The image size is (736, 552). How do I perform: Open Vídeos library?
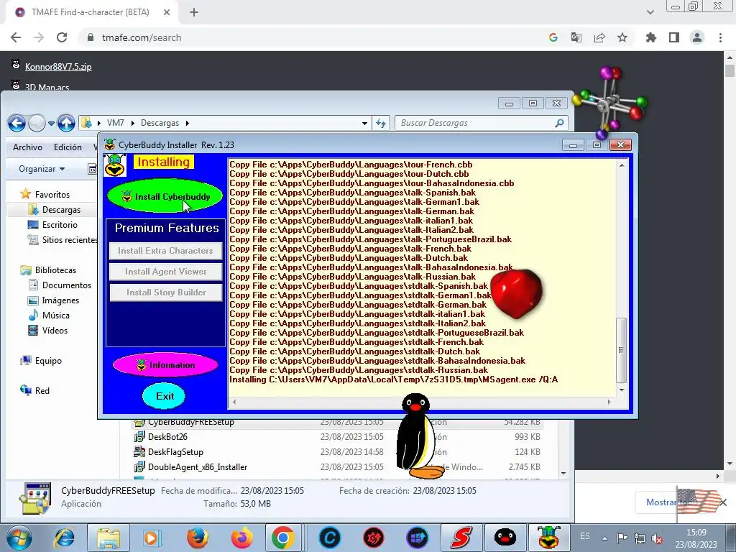(x=55, y=331)
